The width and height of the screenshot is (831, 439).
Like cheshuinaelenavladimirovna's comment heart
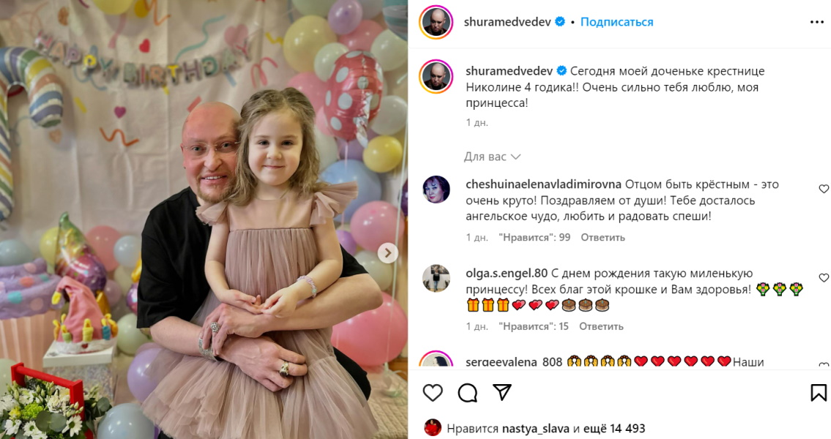point(824,189)
